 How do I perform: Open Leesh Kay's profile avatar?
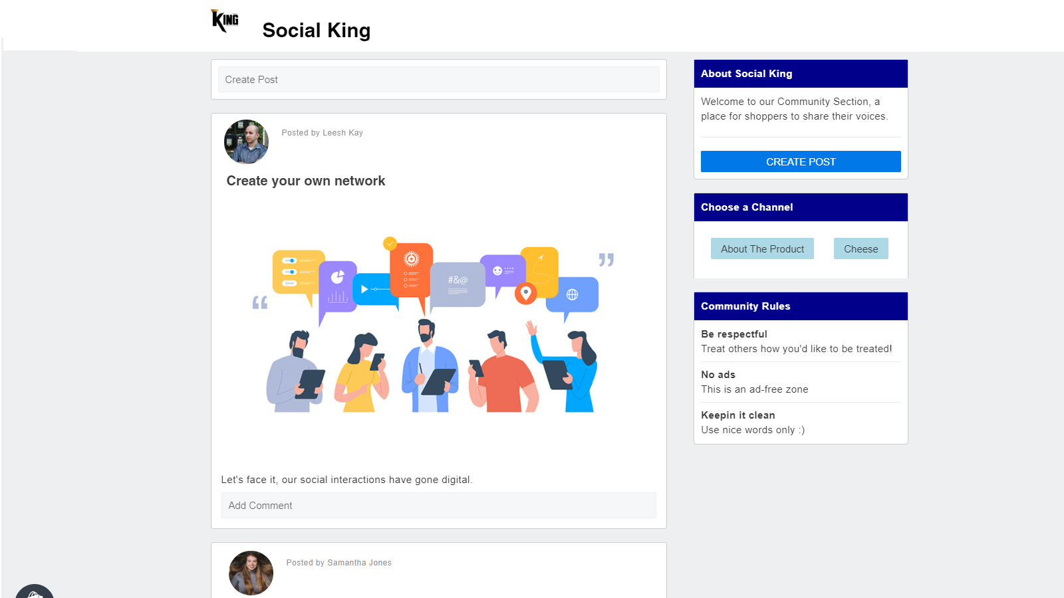tap(246, 142)
